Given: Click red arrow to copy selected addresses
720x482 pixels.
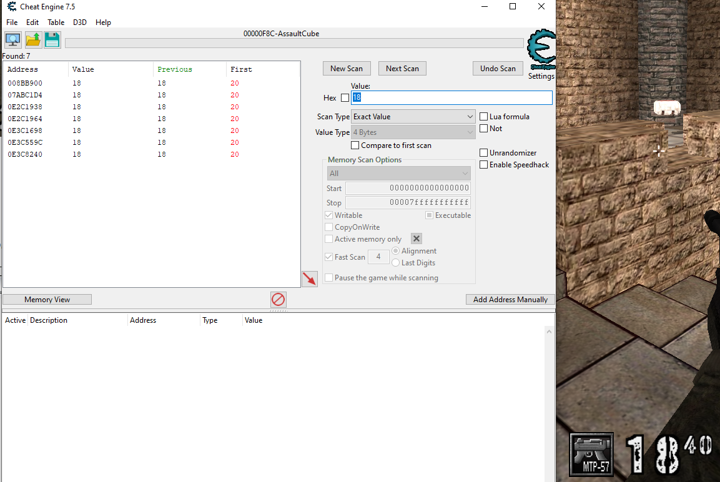Looking at the screenshot, I should [x=310, y=278].
